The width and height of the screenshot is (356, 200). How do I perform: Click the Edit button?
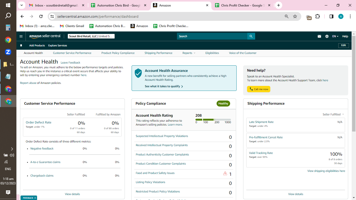pyautogui.click(x=343, y=45)
